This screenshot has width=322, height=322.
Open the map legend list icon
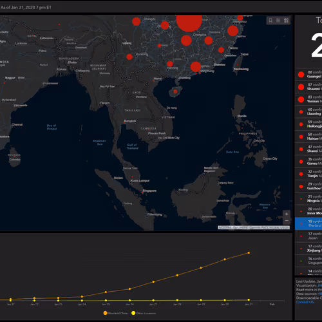[278, 21]
